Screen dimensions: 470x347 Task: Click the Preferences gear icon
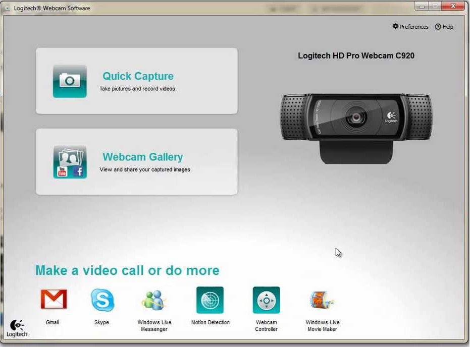[395, 26]
